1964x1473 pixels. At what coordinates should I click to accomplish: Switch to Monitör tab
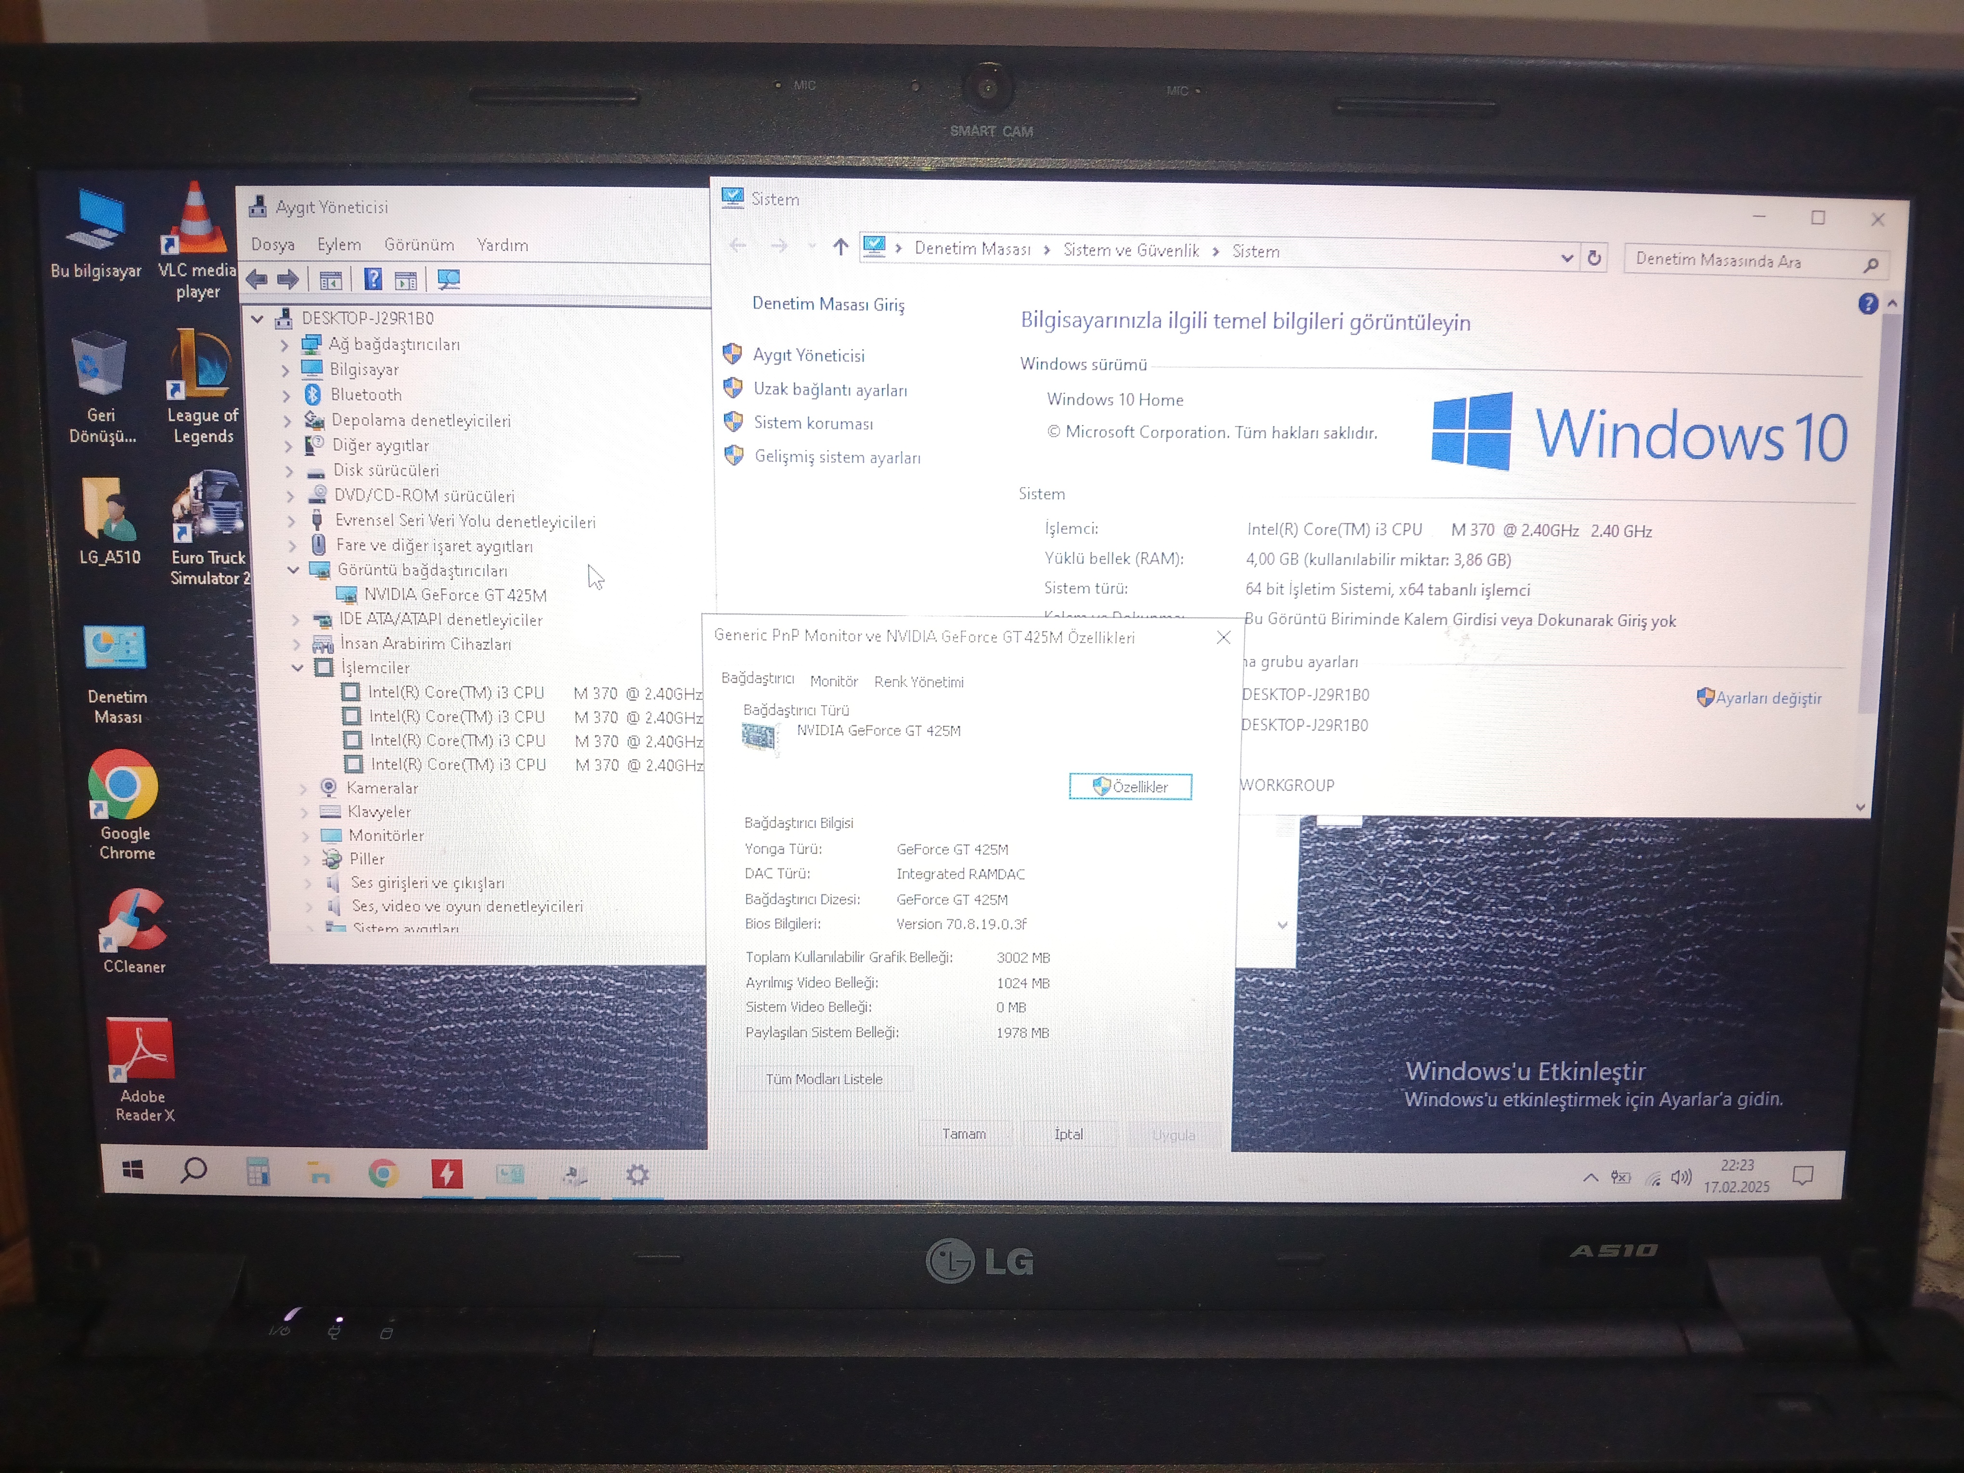tap(834, 681)
